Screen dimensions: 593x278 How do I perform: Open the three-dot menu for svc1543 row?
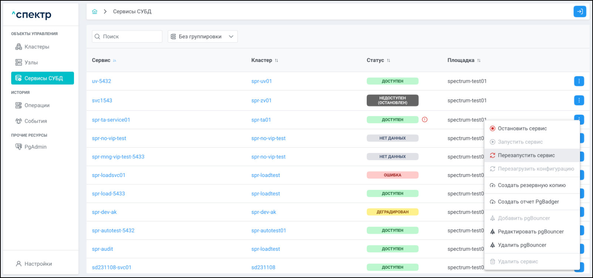[579, 100]
